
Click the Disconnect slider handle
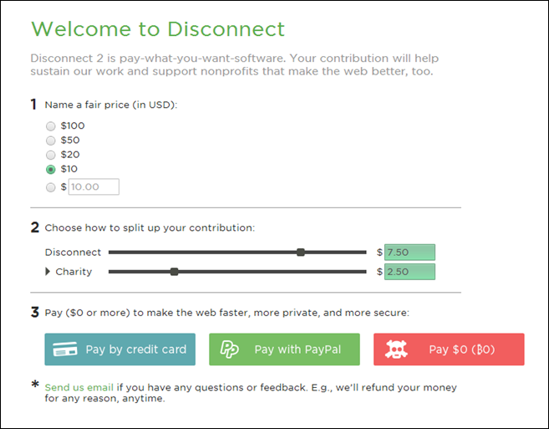301,253
